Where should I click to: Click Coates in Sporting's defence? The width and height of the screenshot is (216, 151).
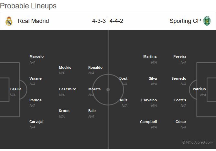tap(180, 100)
